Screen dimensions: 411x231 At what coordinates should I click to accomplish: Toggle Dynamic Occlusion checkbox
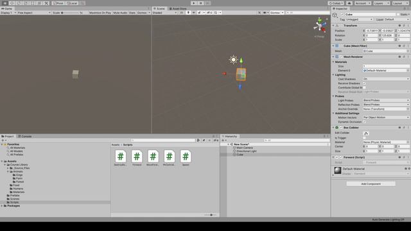pos(364,122)
